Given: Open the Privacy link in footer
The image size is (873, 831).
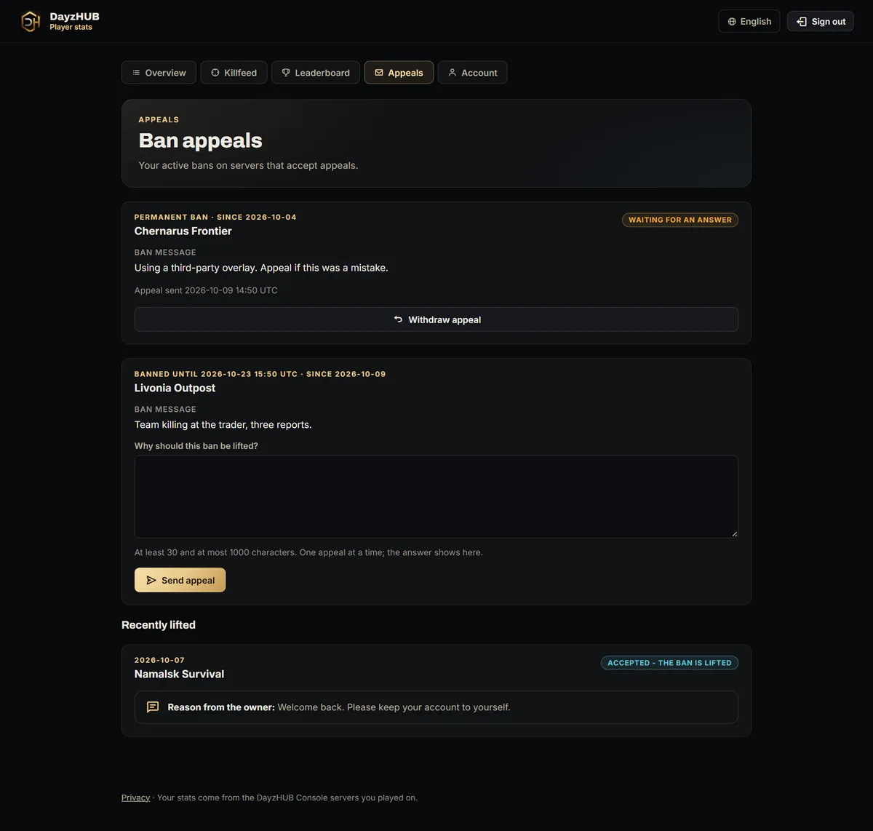Looking at the screenshot, I should click(x=135, y=798).
